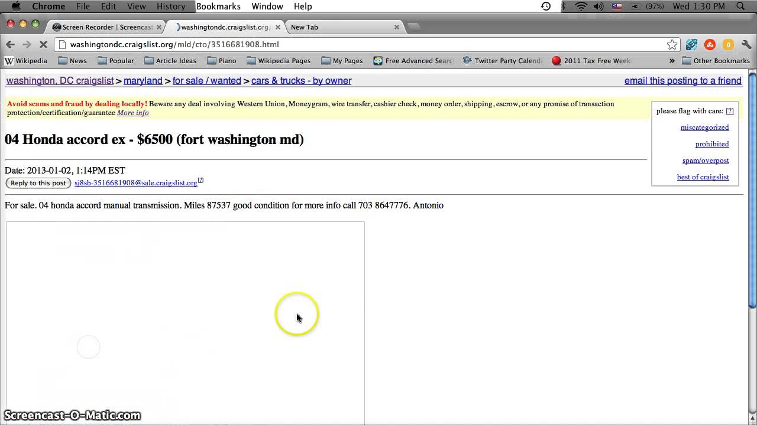Viewport: 757px width, 425px height.
Task: Open the Free Advanced Search bookmark
Action: [x=413, y=61]
